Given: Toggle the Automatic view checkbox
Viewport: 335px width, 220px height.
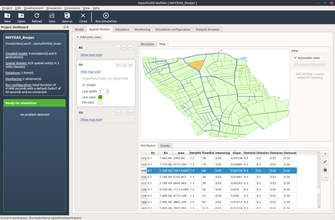Looking at the screenshot, I should coord(295,58).
